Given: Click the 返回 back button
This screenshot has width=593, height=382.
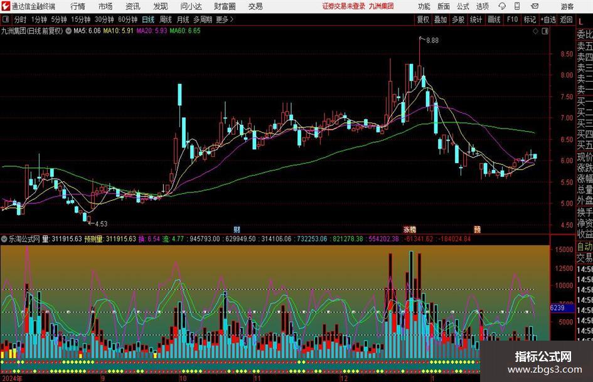Looking at the screenshot, I should click(566, 19).
